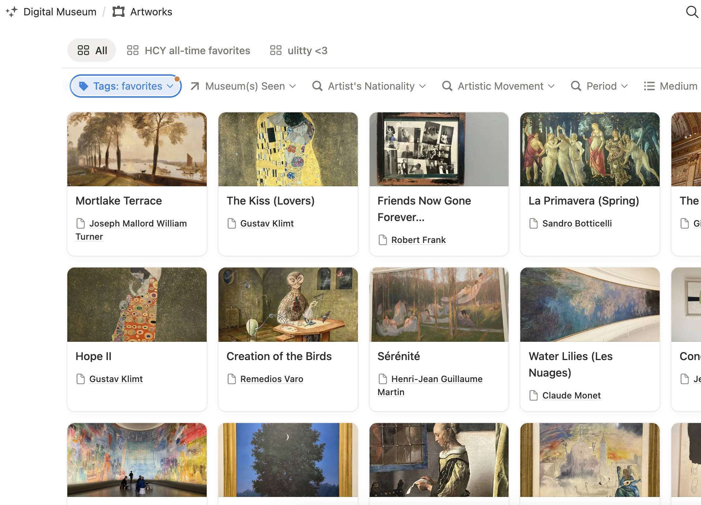
Task: Switch to the All view tab
Action: click(x=92, y=50)
